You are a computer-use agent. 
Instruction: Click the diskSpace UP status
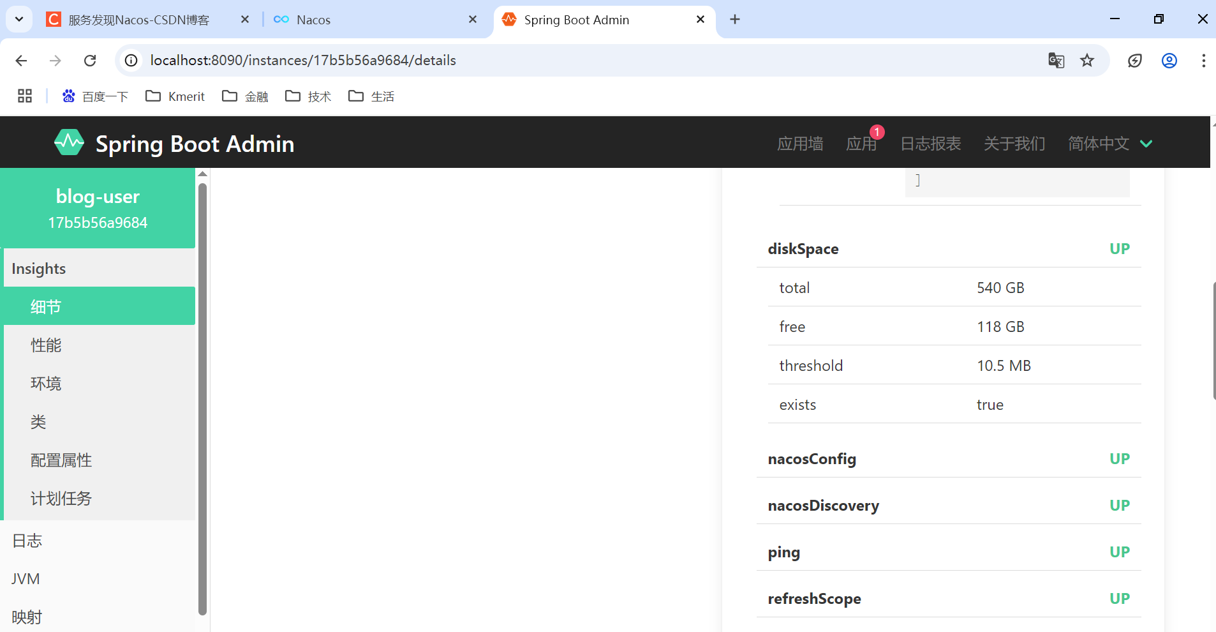pos(1120,249)
